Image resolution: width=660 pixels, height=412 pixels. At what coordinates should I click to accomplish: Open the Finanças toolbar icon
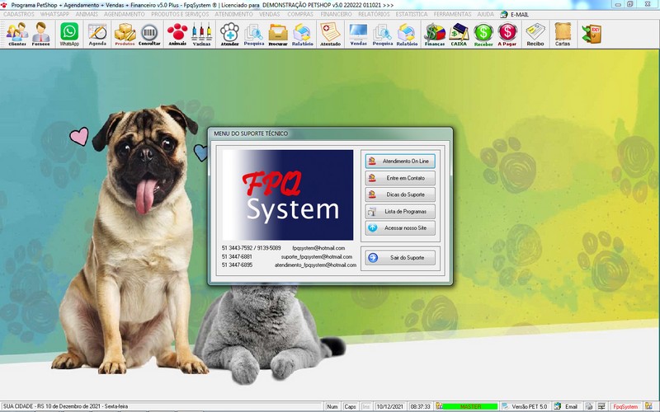click(435, 34)
